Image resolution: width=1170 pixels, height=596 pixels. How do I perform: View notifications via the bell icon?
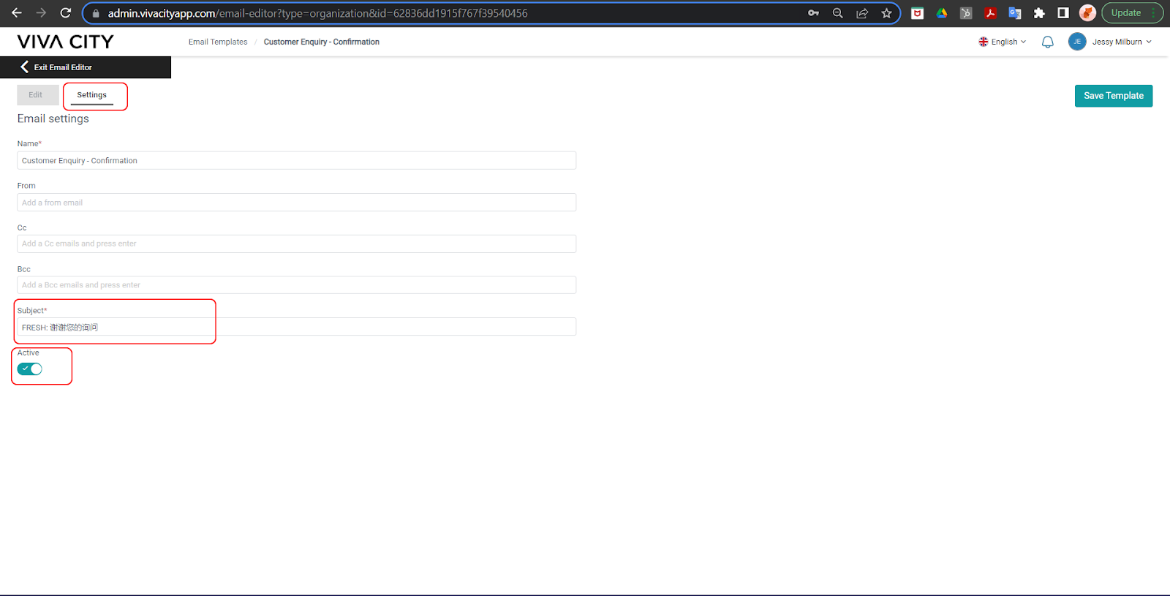point(1048,42)
